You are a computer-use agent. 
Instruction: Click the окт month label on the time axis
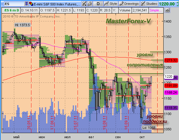(x=142, y=137)
